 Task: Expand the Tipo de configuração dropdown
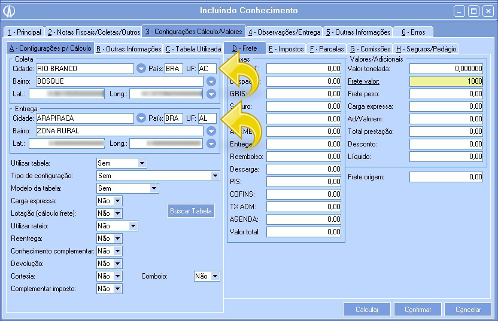click(x=158, y=176)
